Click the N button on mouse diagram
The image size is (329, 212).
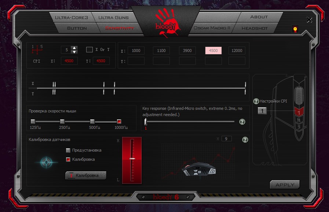click(299, 120)
